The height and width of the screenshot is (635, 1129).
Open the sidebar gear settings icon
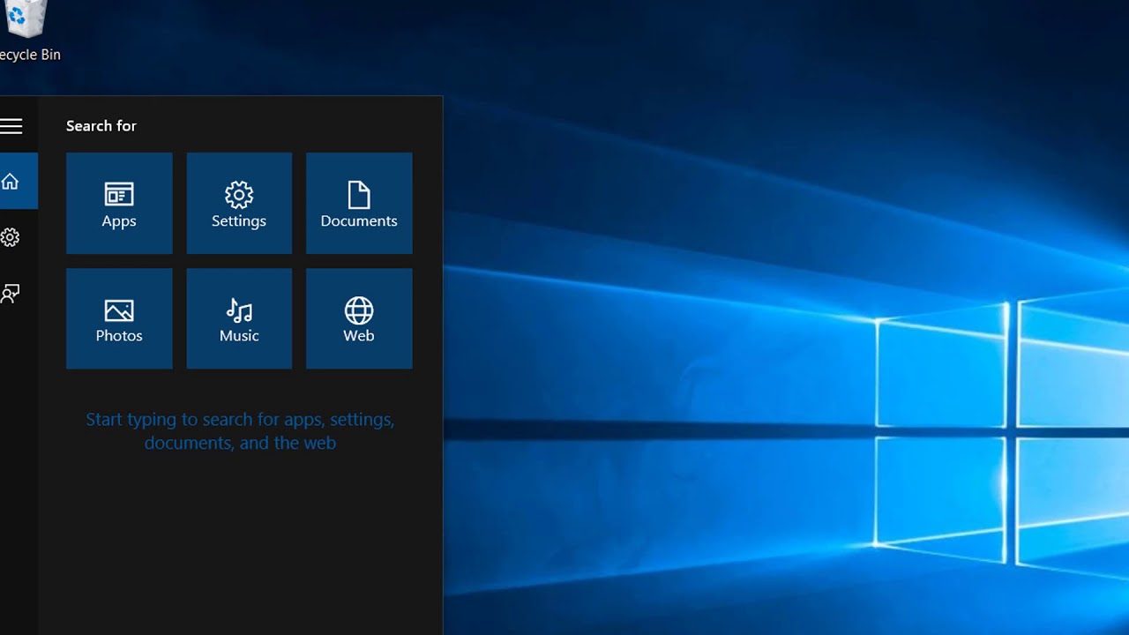point(11,237)
